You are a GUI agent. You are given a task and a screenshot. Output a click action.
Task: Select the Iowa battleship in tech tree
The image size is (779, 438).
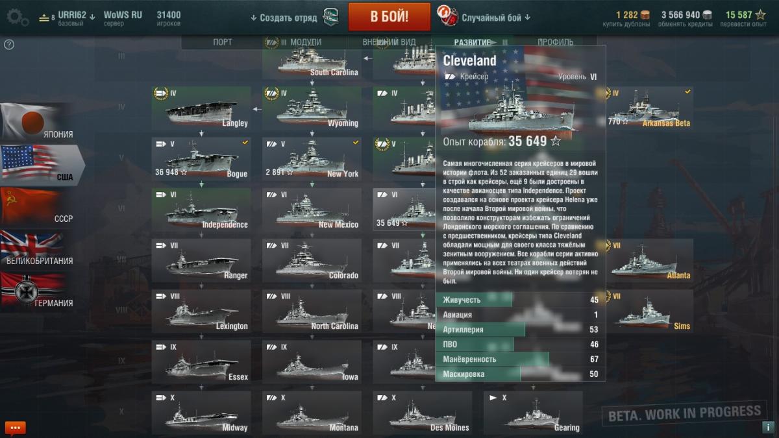(x=312, y=362)
